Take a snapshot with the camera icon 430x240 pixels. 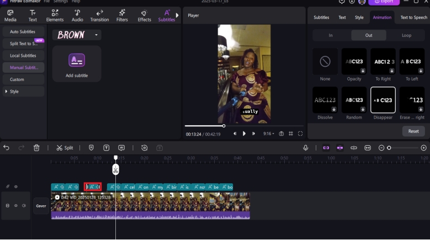(282, 134)
